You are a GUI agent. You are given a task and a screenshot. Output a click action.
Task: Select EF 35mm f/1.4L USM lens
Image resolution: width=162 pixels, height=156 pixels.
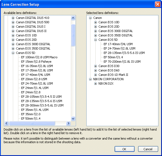point(35,110)
